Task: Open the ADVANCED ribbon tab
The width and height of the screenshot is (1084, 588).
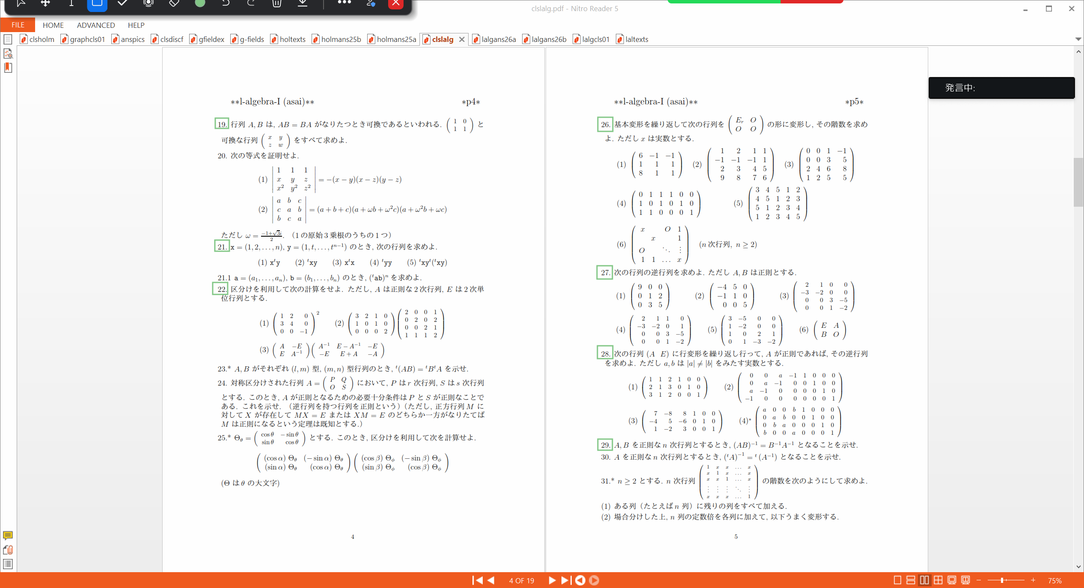Action: [96, 25]
